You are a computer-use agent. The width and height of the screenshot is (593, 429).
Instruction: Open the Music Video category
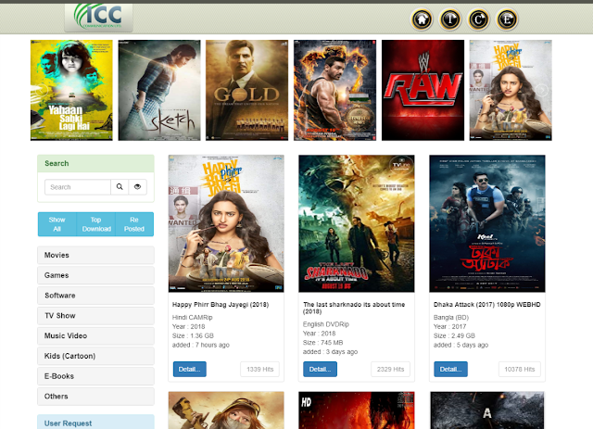click(95, 335)
